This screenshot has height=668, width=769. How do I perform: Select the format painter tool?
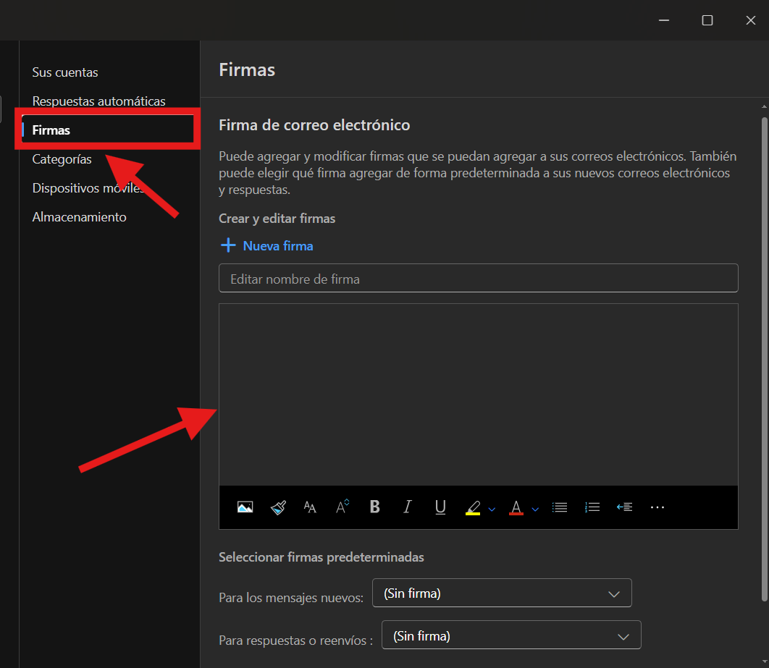278,507
